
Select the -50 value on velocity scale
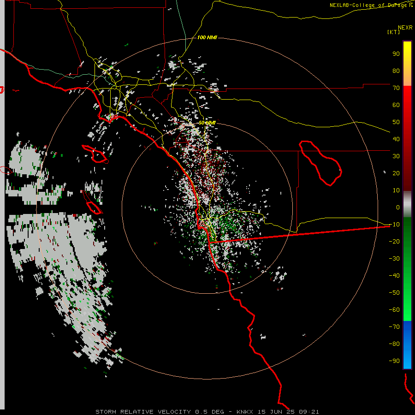[x=394, y=293]
